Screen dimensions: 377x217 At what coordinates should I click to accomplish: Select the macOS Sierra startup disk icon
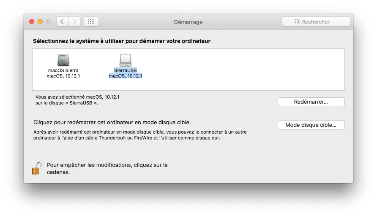63,60
